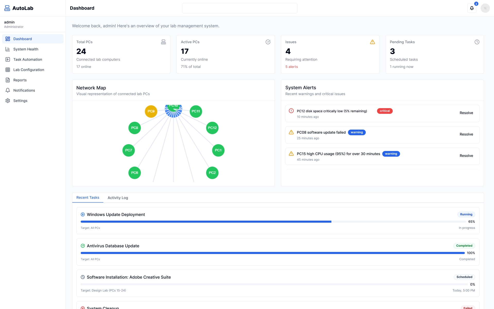Select the Recent Tasks tab

point(88,198)
